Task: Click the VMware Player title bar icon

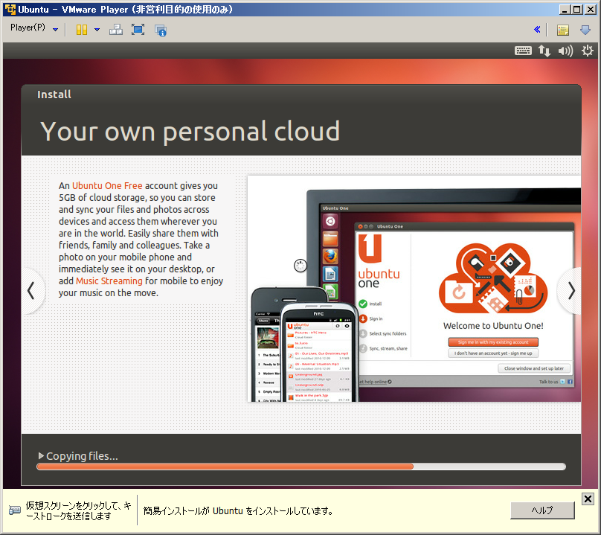Action: point(10,9)
